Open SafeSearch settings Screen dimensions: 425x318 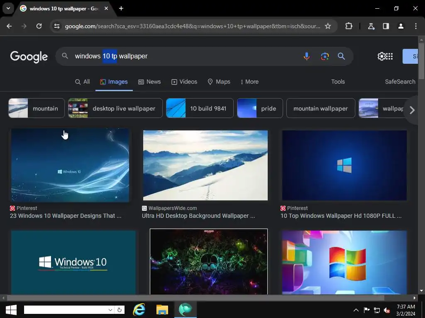click(x=400, y=82)
